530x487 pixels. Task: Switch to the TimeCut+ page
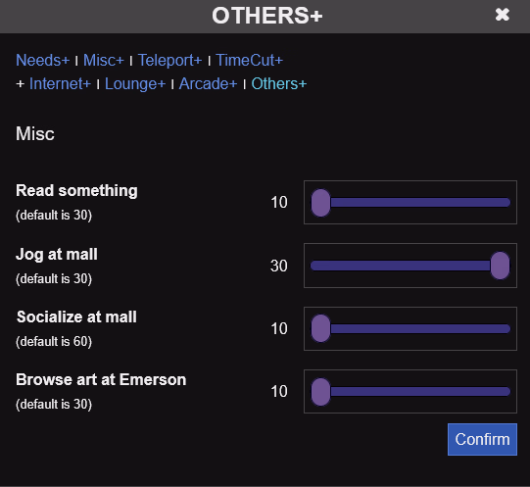coord(249,61)
